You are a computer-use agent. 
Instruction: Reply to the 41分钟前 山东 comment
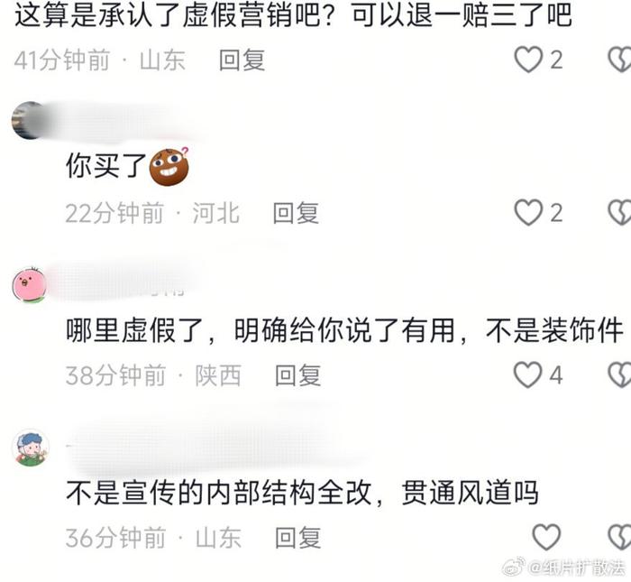pos(242,60)
